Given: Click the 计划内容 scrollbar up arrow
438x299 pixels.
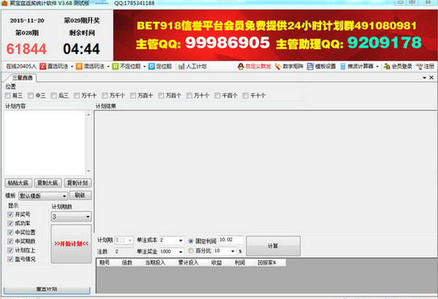Looking at the screenshot, I should pos(89,114).
